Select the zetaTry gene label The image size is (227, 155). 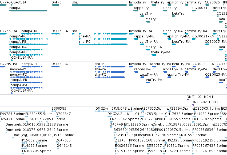(146, 13)
